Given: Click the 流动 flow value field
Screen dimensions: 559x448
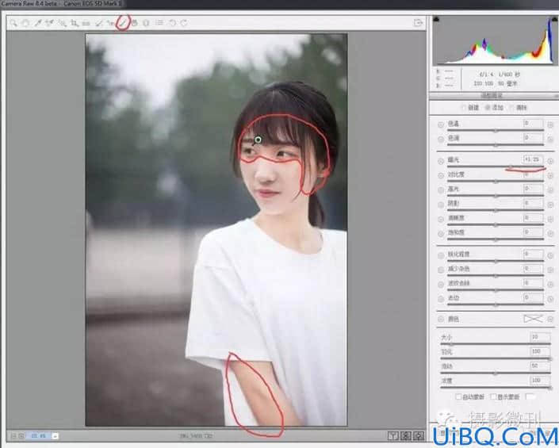Looking at the screenshot, I should tap(540, 366).
